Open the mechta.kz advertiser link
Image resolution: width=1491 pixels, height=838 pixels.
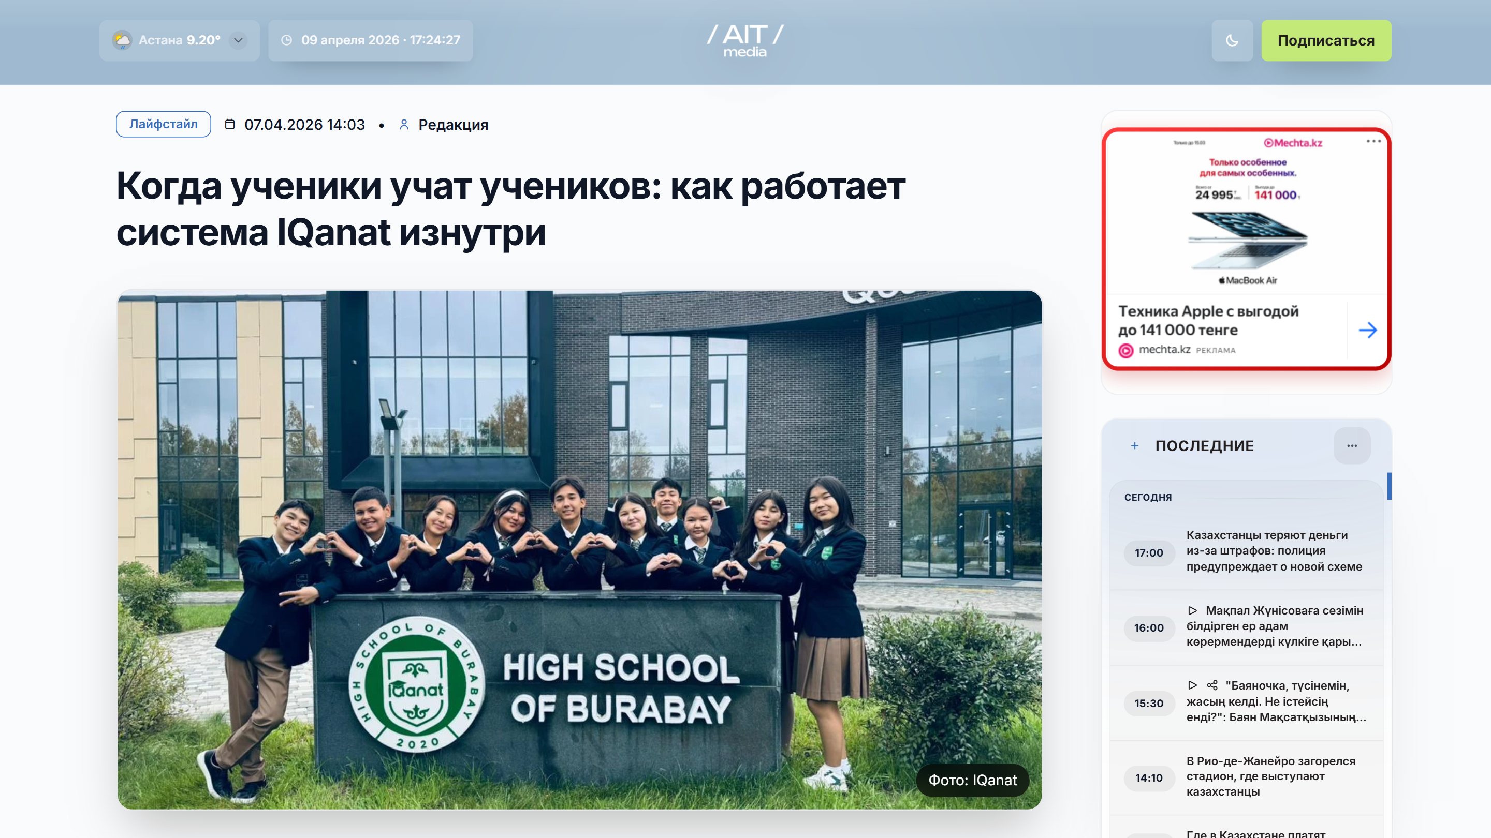click(x=1164, y=349)
